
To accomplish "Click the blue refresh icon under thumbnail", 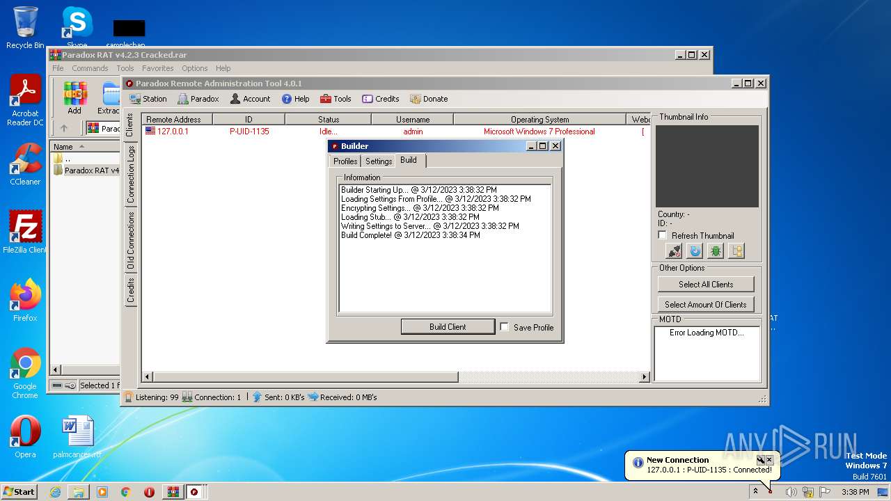I will click(695, 251).
